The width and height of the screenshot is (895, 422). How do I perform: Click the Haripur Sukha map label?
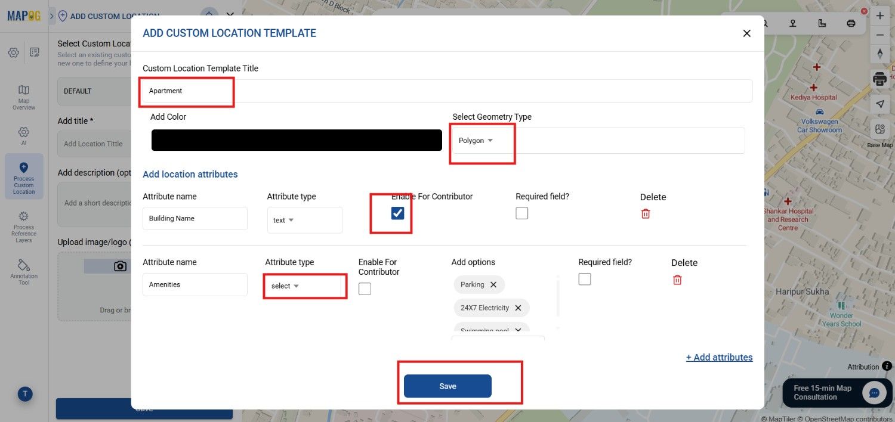pos(803,291)
